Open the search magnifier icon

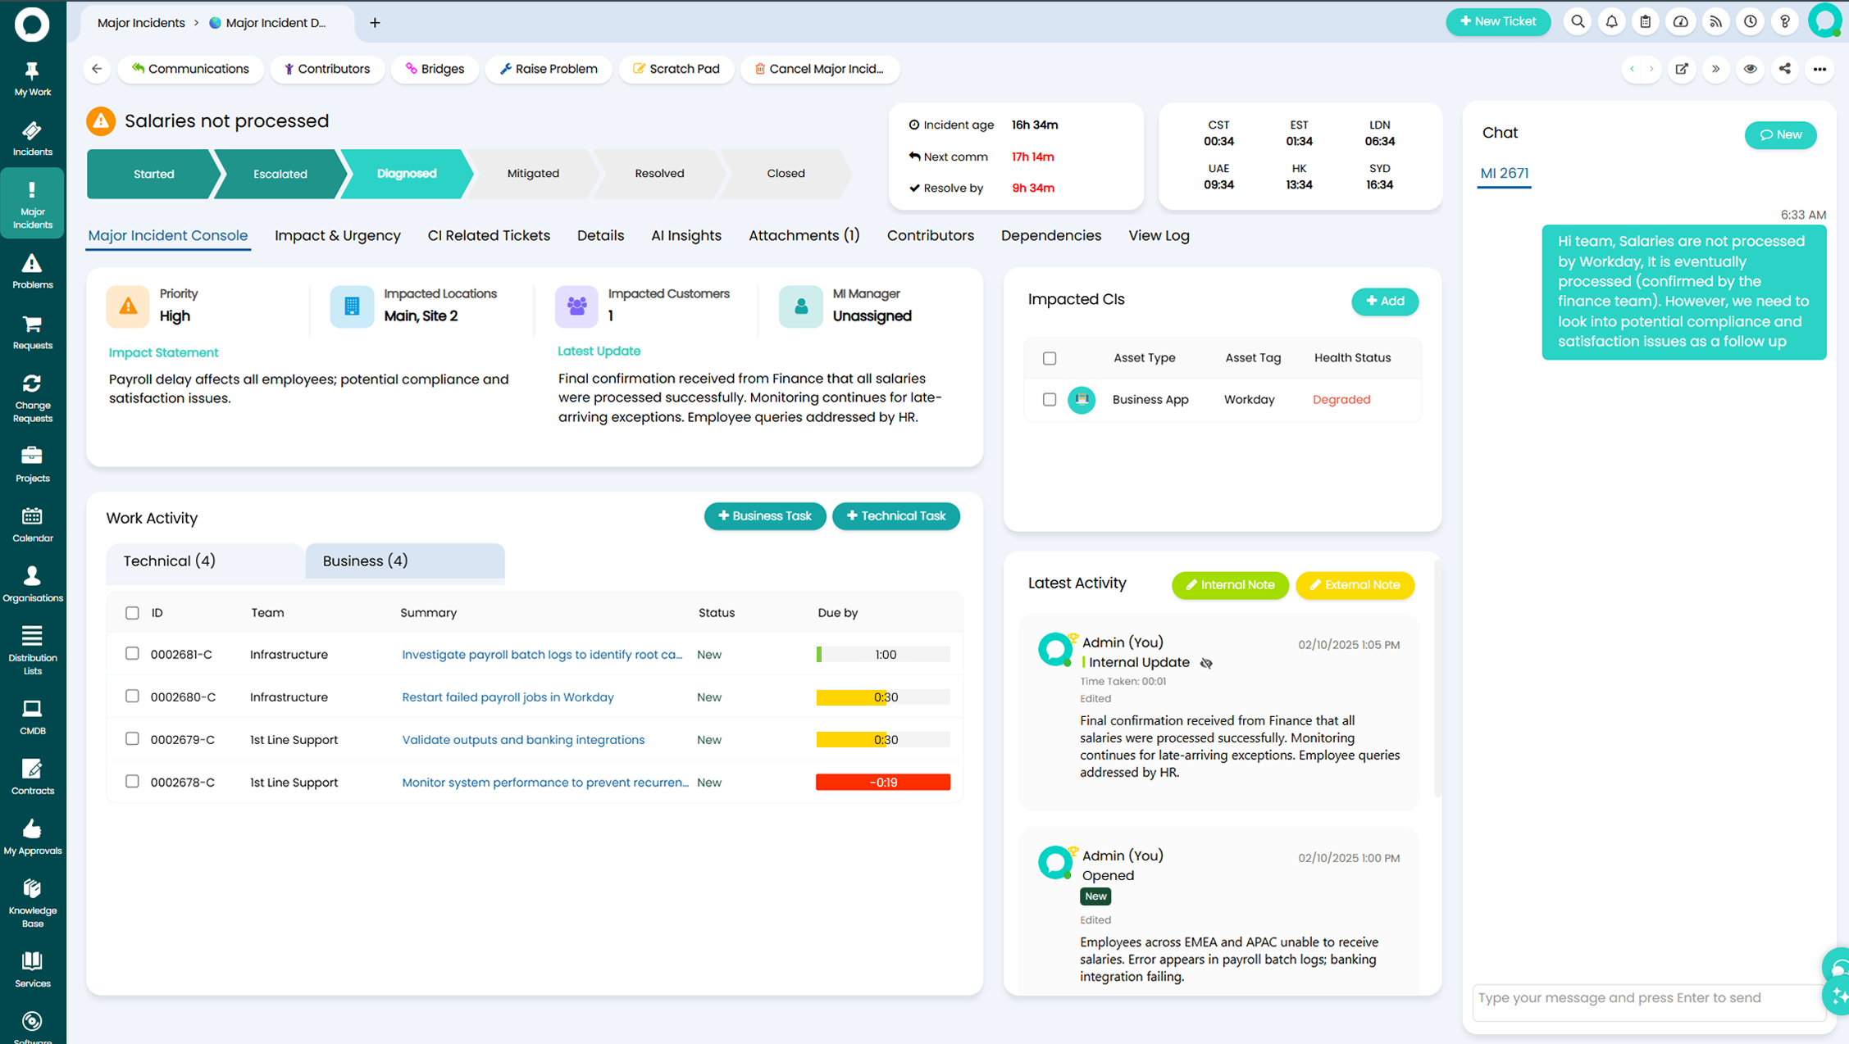[1577, 22]
